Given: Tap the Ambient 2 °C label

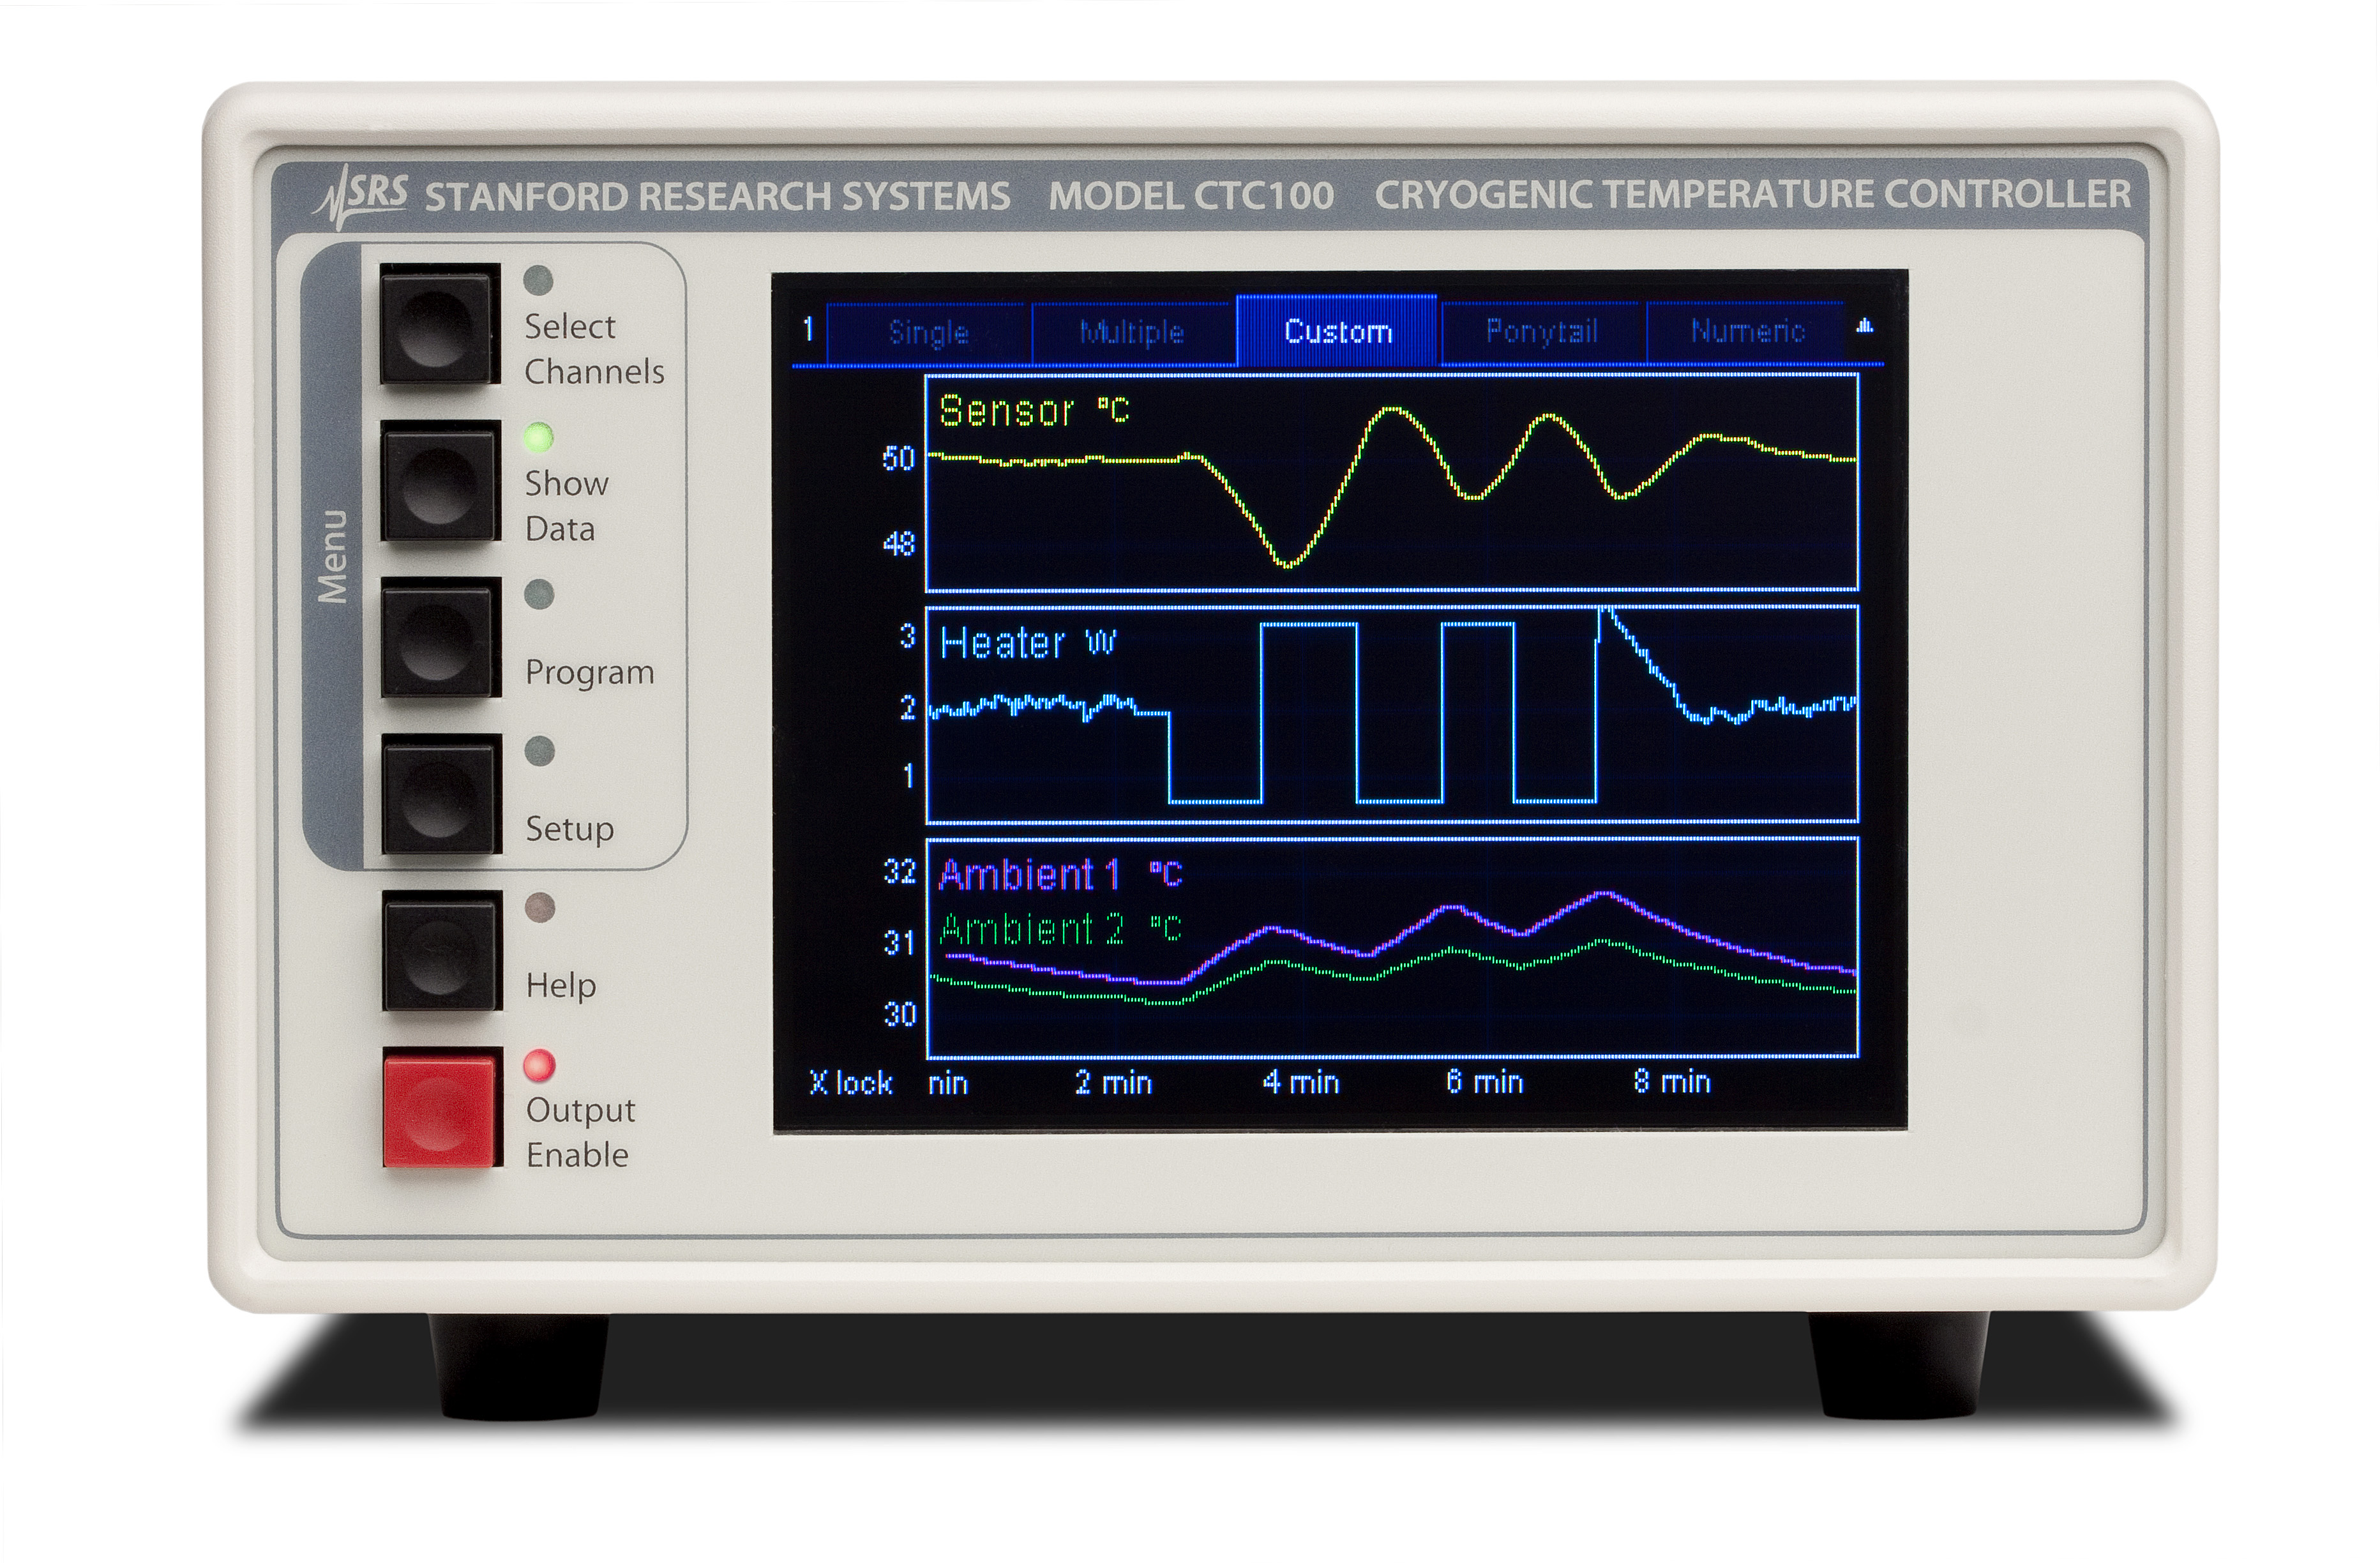Looking at the screenshot, I should [x=1060, y=930].
